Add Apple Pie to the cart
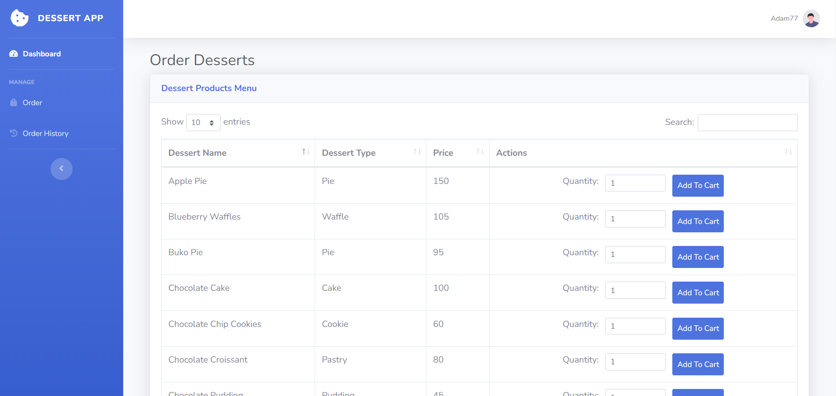Viewport: 836px width, 396px height. click(697, 185)
